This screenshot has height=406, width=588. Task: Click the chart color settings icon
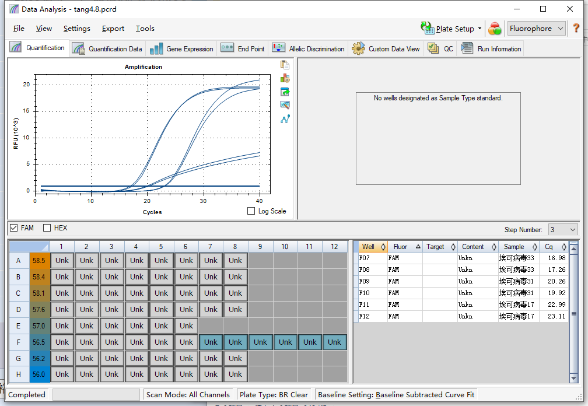point(285,78)
